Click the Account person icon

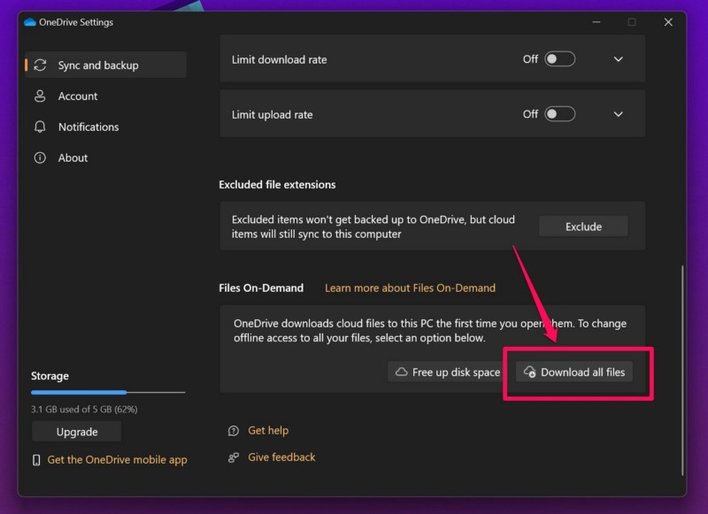coord(40,96)
